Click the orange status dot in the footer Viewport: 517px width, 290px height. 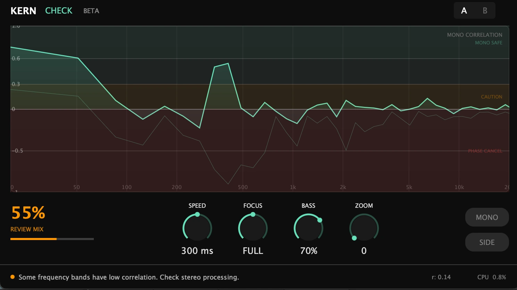[x=12, y=277]
